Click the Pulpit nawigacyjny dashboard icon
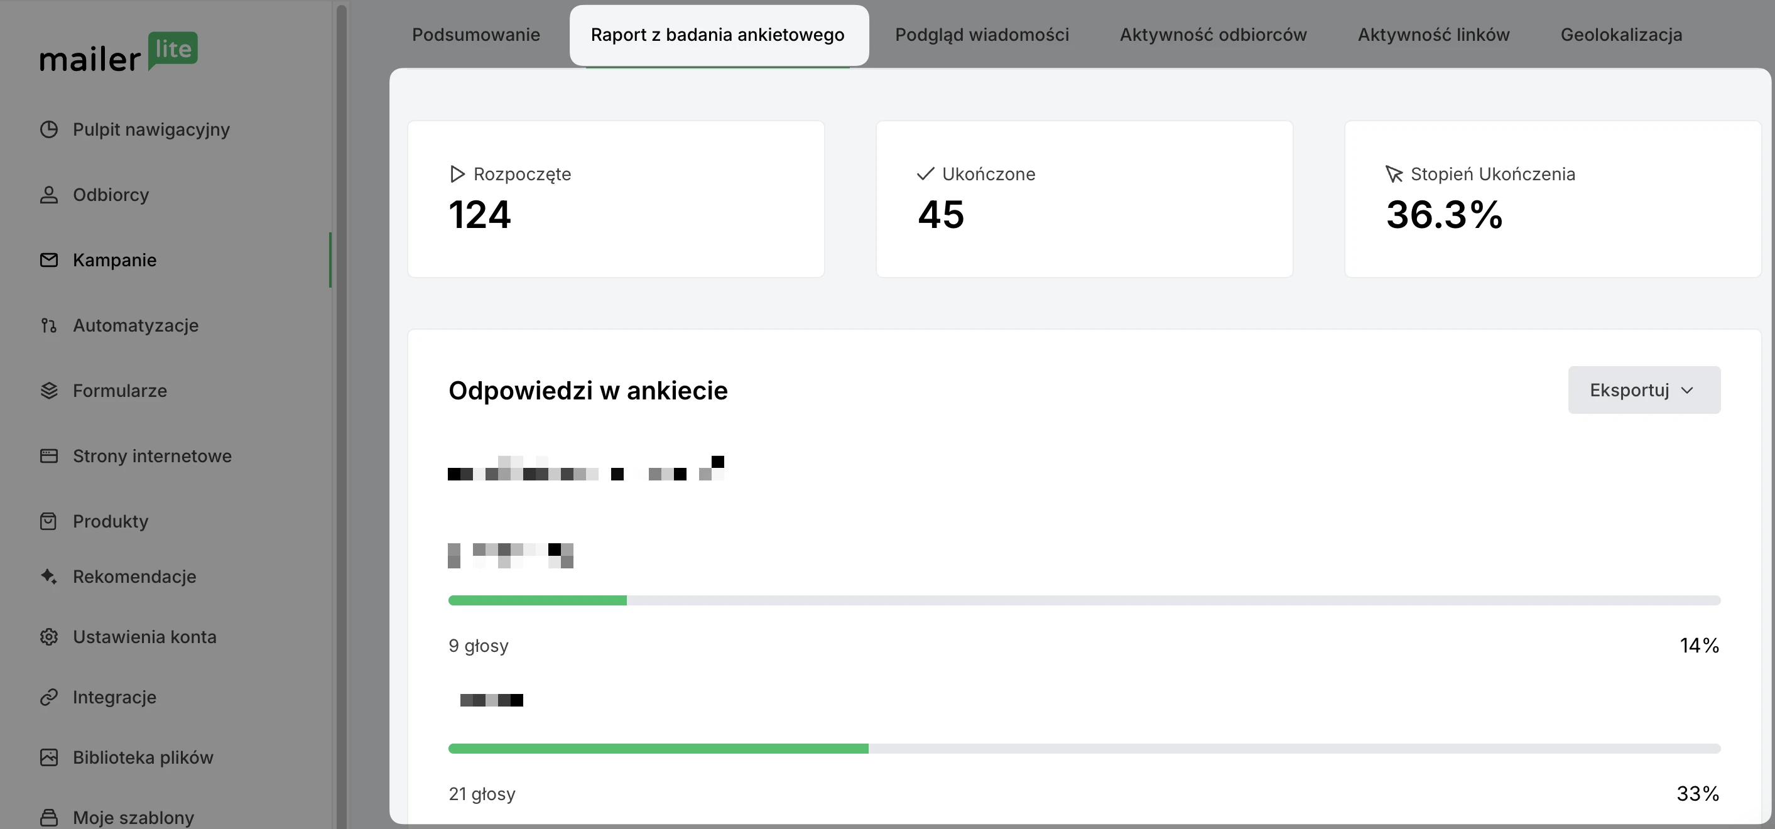 pyautogui.click(x=49, y=129)
